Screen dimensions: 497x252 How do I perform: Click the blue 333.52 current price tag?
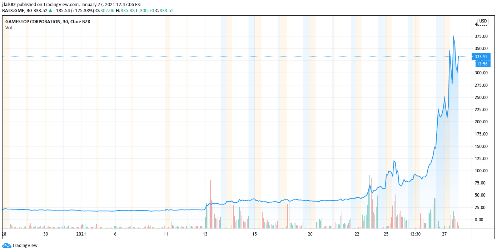coord(481,57)
